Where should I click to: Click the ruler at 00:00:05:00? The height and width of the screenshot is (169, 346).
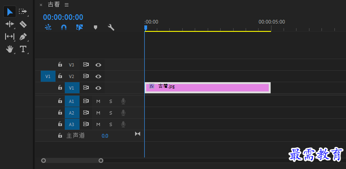[x=272, y=22]
